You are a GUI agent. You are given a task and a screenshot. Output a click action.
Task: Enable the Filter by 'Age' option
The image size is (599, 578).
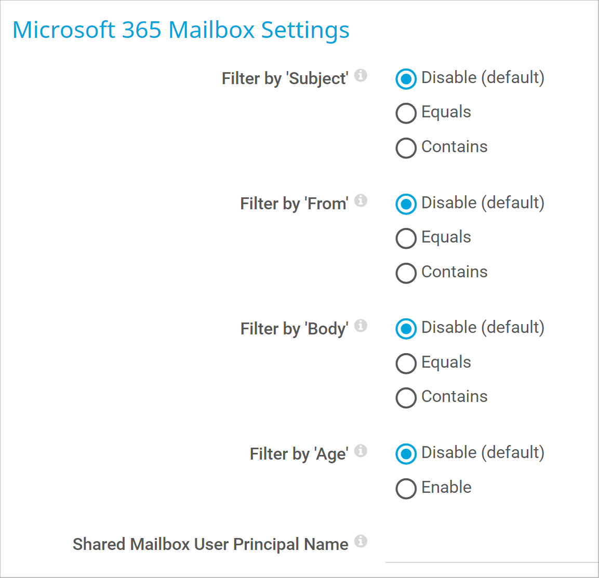click(x=406, y=489)
